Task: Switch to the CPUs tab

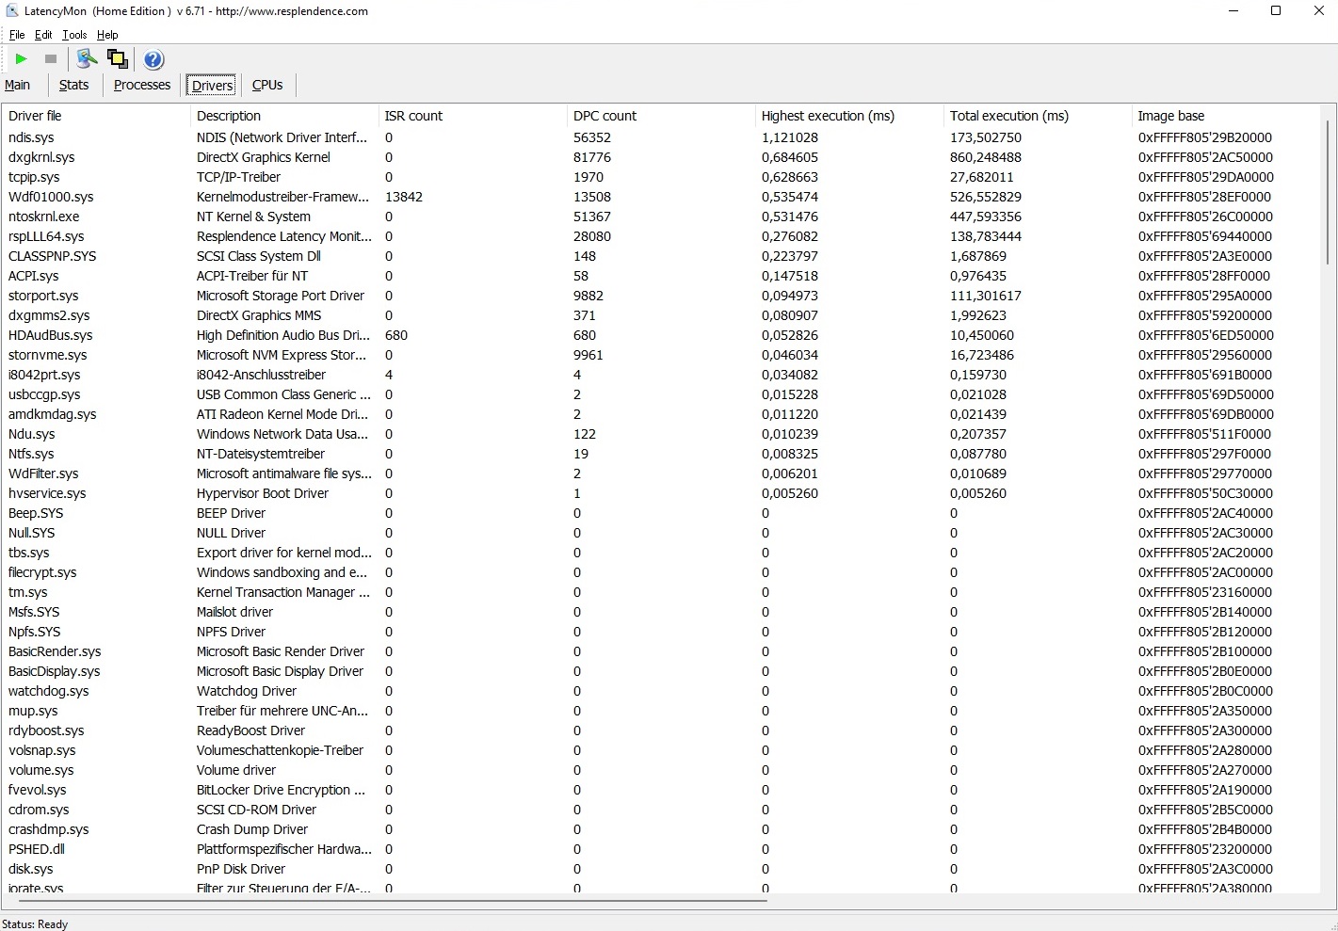Action: (267, 85)
